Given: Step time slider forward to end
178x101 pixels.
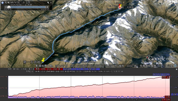Looking at the screenshot, I should click(x=48, y=7).
